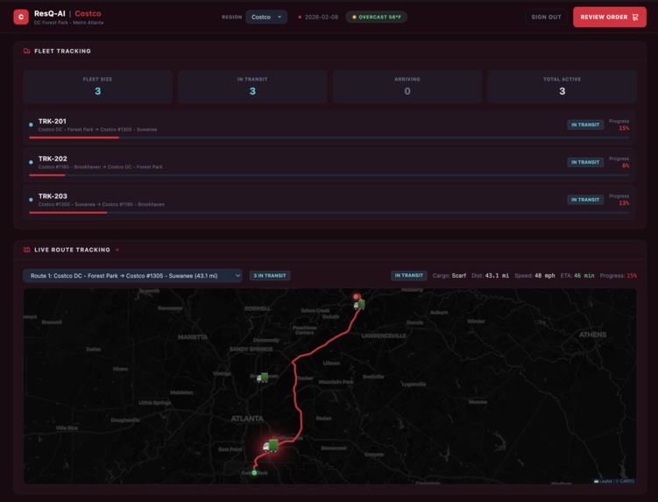Click the truck icon near Forest Park on map
658x502 pixels.
271,446
